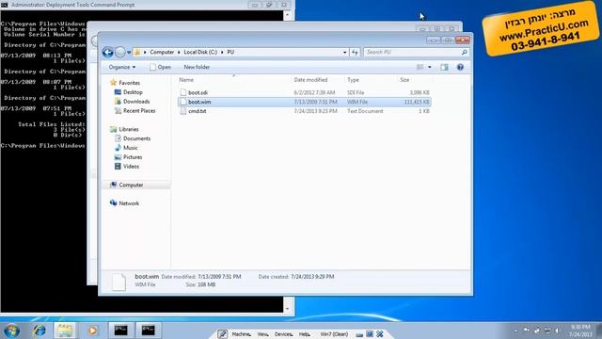
Task: Open VirtualBox Machine menu
Action: point(241,334)
